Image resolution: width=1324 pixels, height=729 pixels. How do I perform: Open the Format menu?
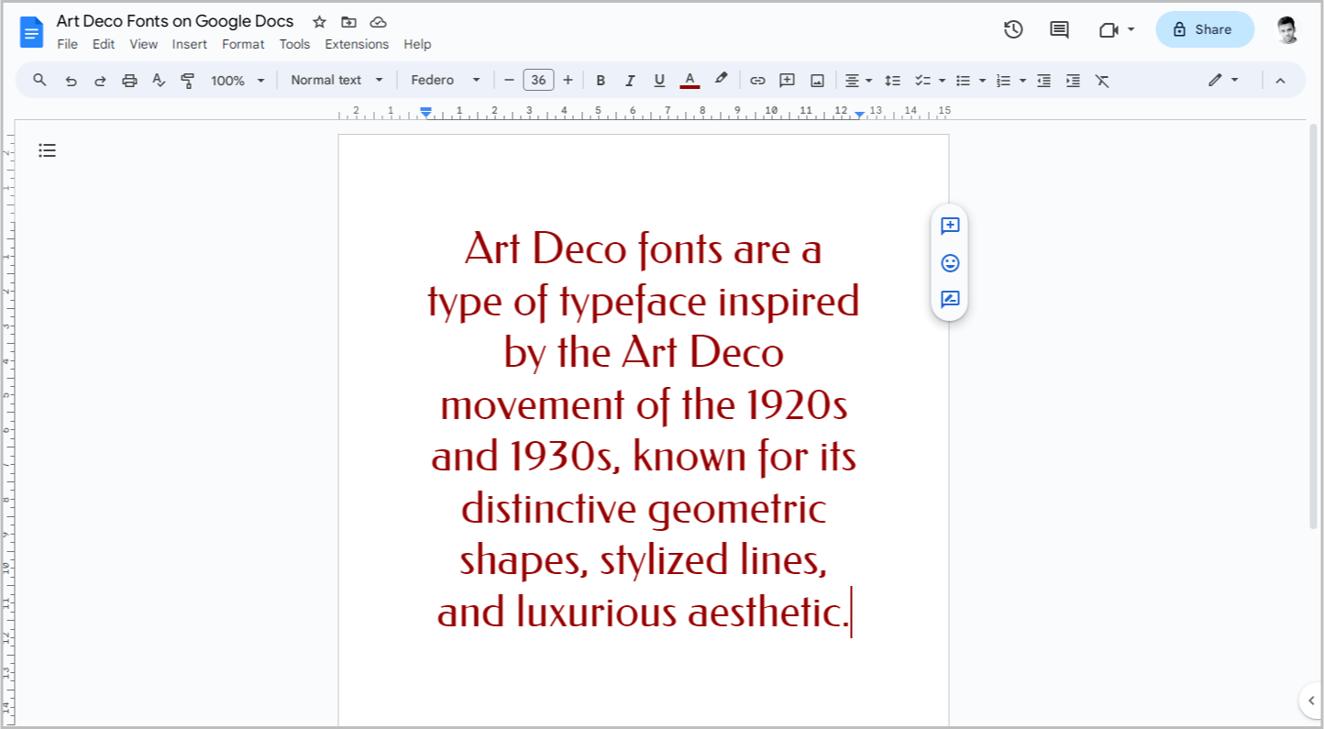coord(242,44)
